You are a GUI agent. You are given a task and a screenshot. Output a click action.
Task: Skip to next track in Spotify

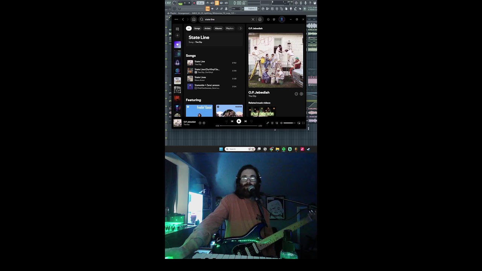click(246, 121)
